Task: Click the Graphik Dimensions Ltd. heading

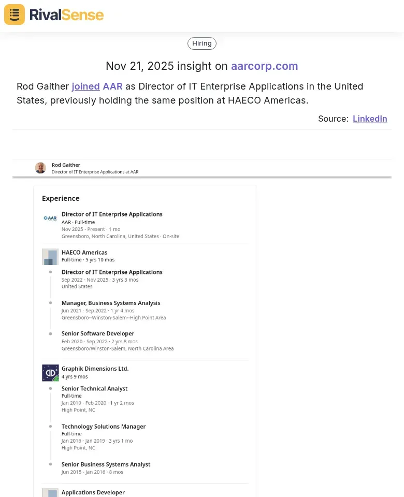Action: pos(95,369)
